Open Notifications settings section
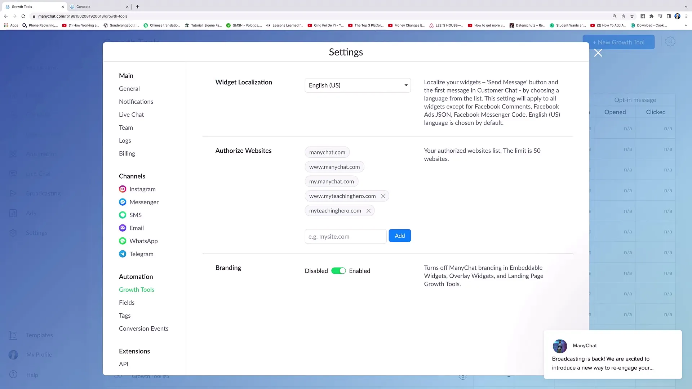 (136, 102)
